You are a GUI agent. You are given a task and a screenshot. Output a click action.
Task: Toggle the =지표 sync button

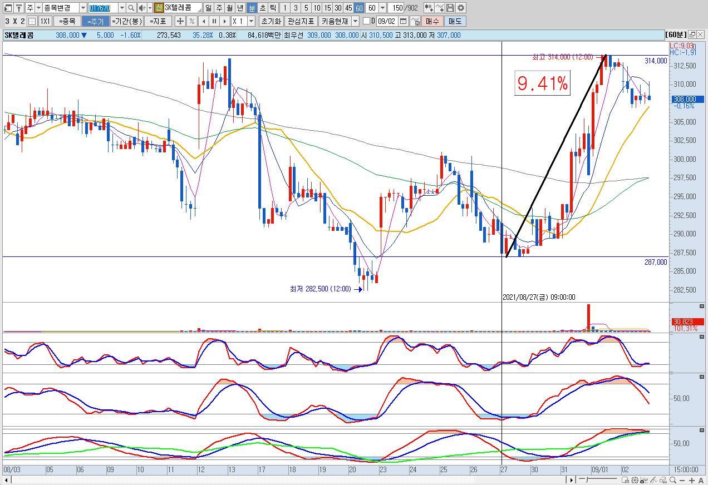click(x=159, y=21)
